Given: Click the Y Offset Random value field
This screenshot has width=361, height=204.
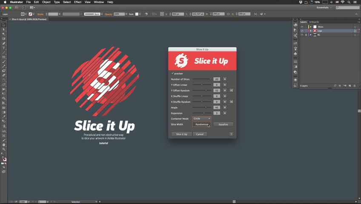Looking at the screenshot, I should [x=217, y=91].
